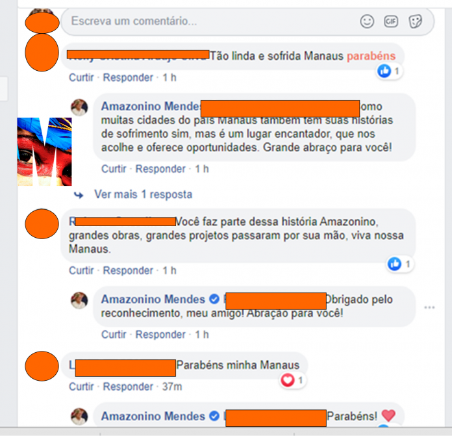The height and width of the screenshot is (436, 452).
Task: Click the like reaction on 'Tão linda' comment
Action: pos(384,71)
